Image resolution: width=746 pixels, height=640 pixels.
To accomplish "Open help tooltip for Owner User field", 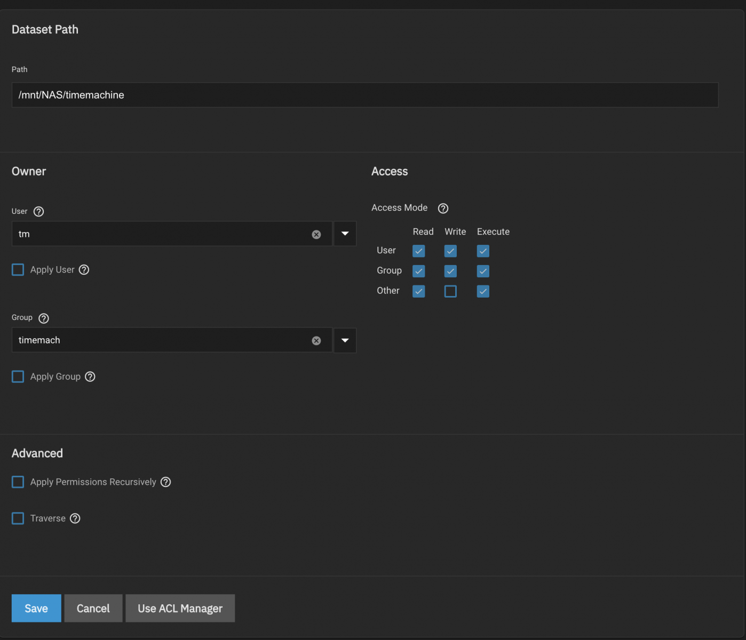I will [x=38, y=212].
